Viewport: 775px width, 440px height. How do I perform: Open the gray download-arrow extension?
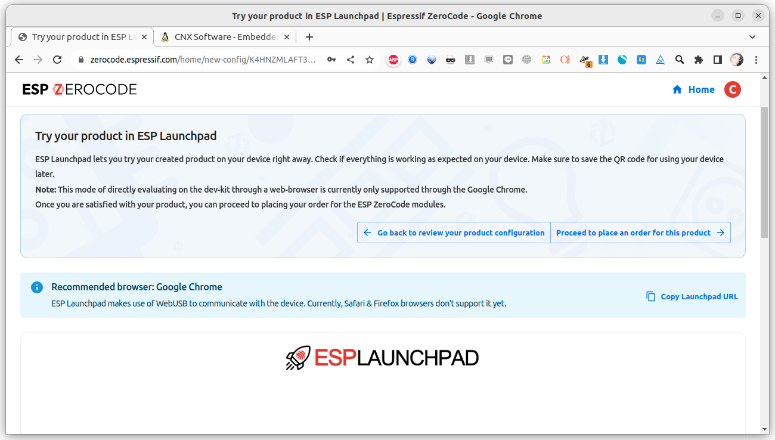tap(470, 60)
